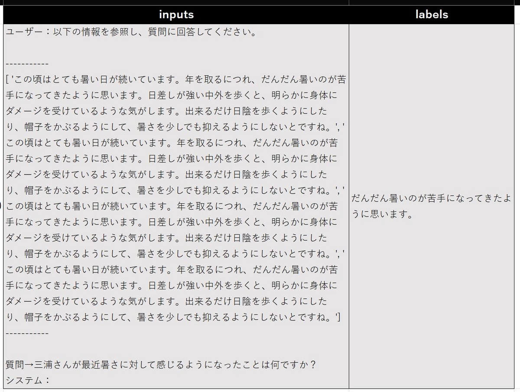Select the inputs column header

[x=176, y=14]
